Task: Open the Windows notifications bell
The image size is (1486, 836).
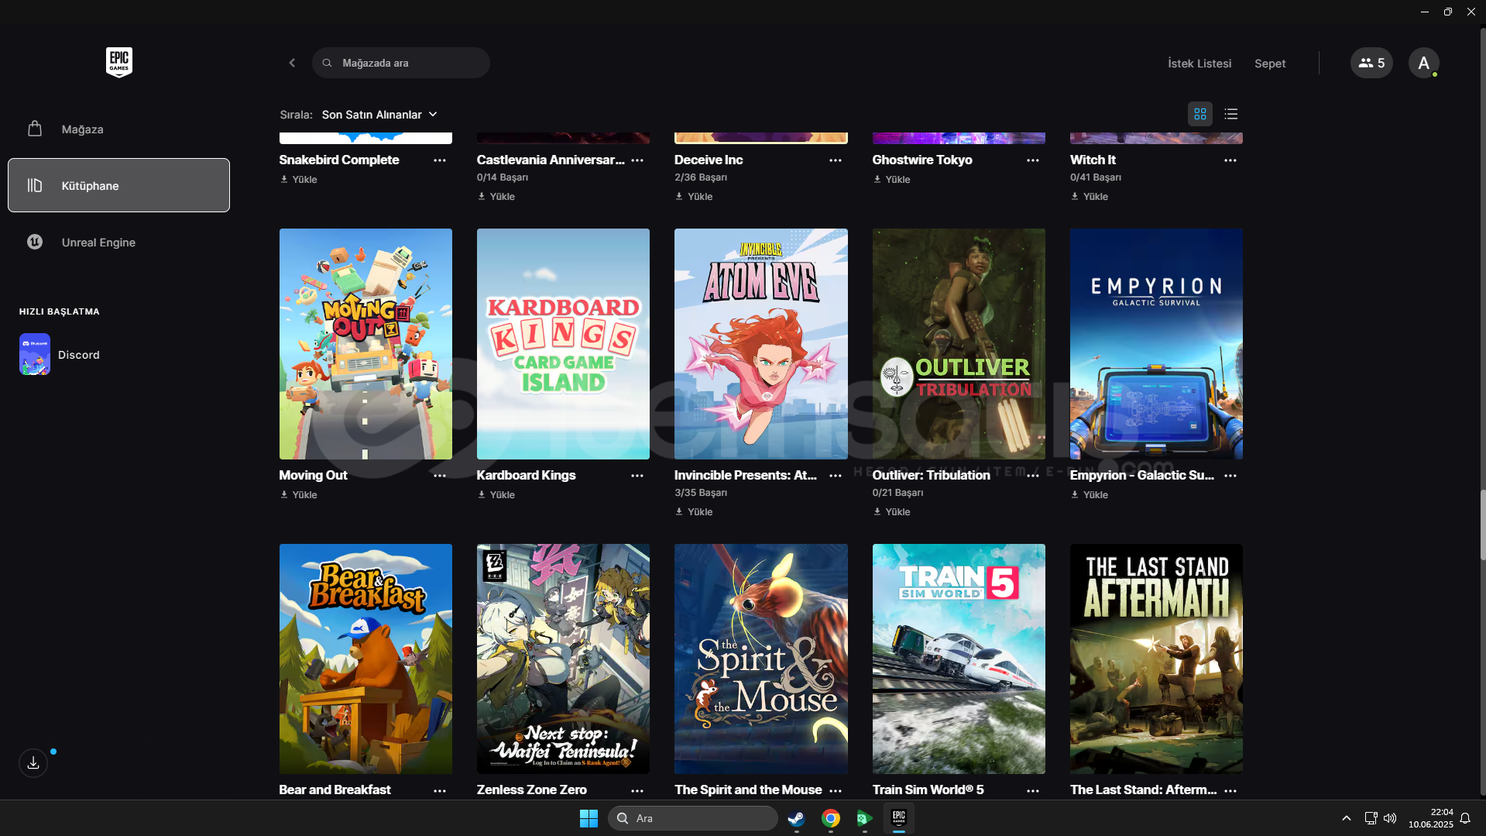Action: coord(1465,818)
